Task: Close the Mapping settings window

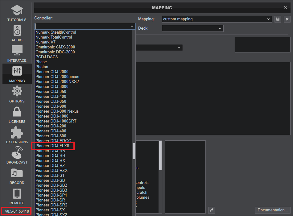Action: [x=286, y=8]
